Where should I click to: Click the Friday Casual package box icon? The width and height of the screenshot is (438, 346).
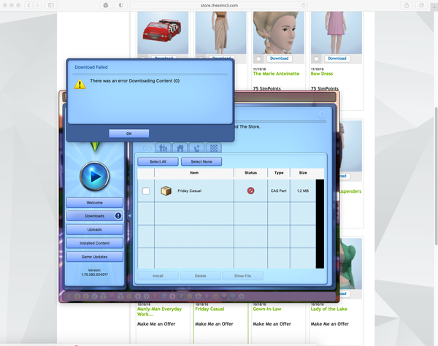tap(166, 191)
